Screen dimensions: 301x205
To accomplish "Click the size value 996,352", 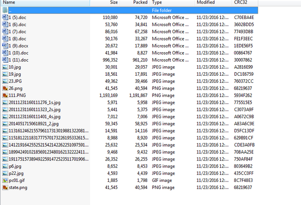I will point(110,60).
